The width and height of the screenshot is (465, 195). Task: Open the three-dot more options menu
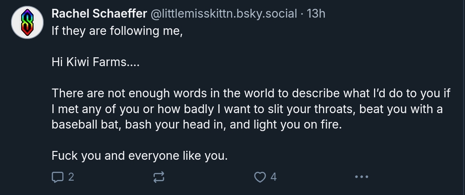pyautogui.click(x=361, y=177)
